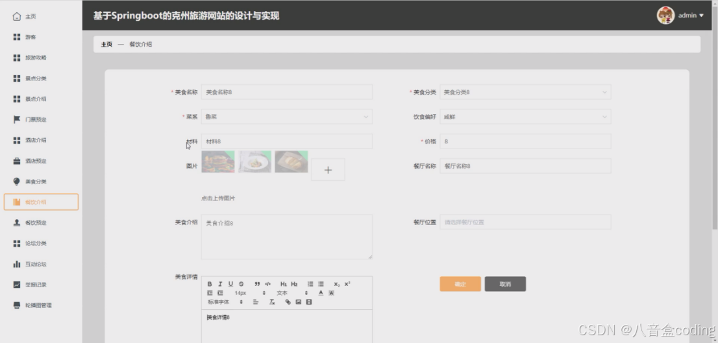Toggle strikethrough in editor toolbar

(241, 284)
